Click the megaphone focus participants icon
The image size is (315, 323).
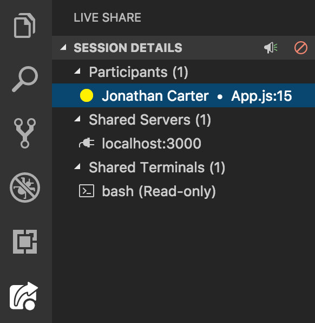point(271,48)
